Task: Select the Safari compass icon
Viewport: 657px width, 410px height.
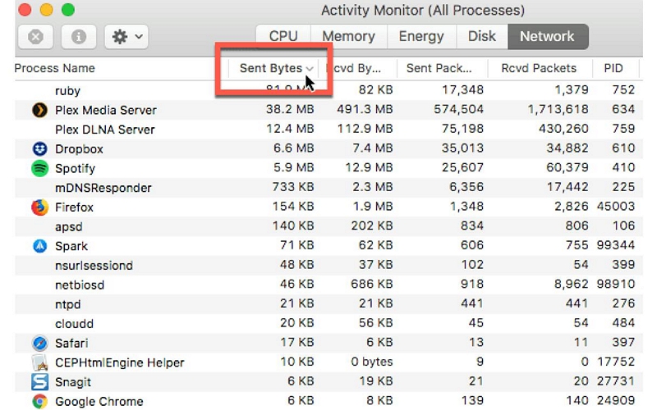Action: click(39, 344)
